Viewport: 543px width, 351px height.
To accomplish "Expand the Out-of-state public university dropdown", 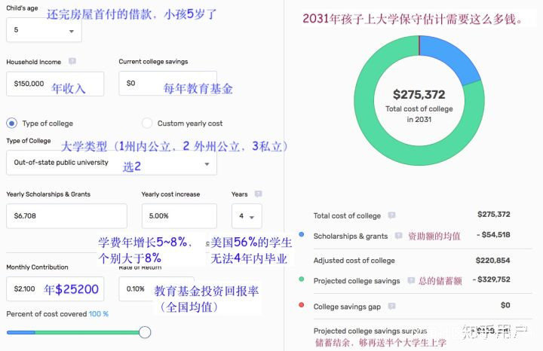I will point(112,163).
